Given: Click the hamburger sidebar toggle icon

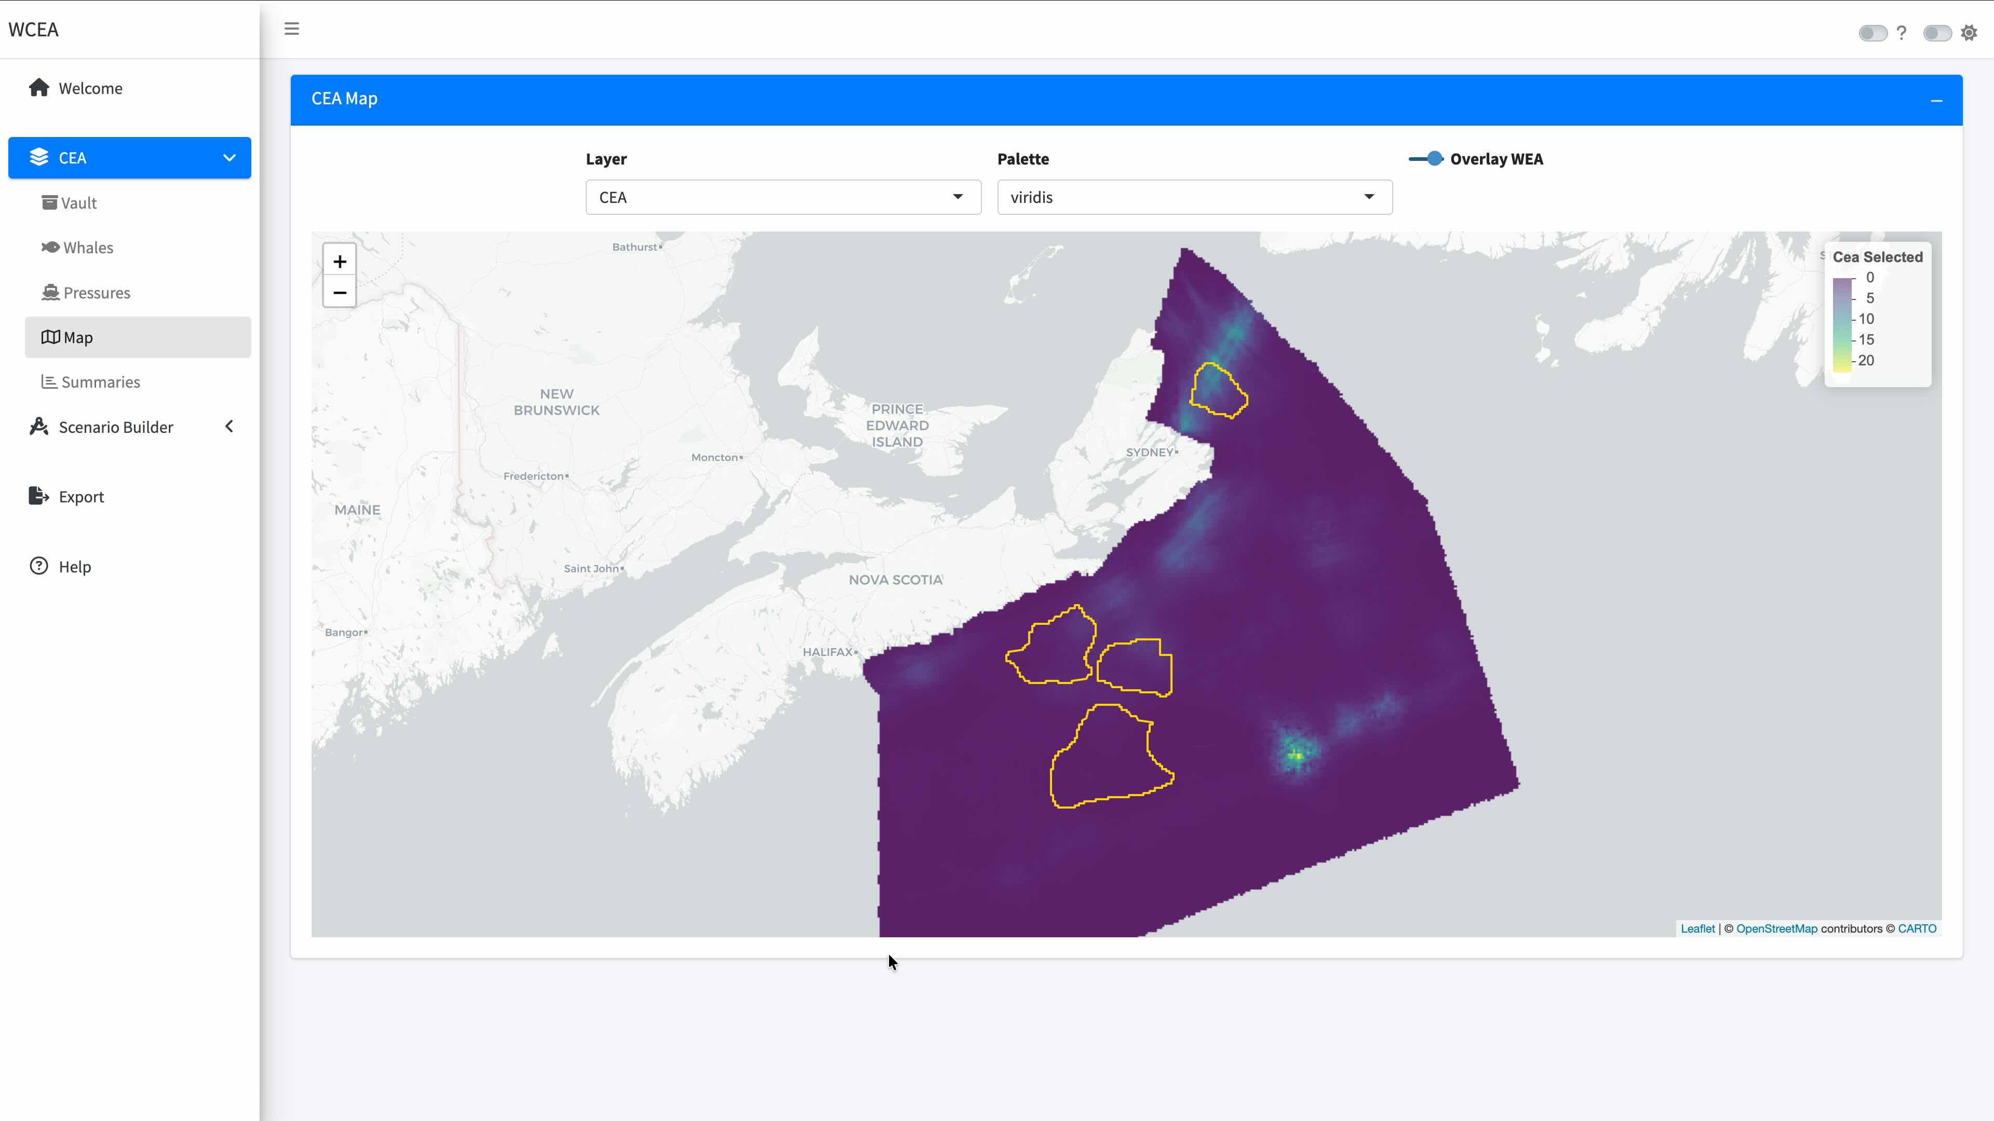Looking at the screenshot, I should (291, 30).
